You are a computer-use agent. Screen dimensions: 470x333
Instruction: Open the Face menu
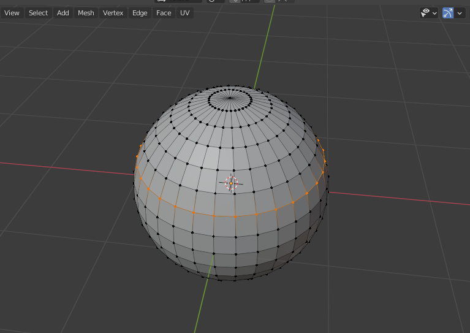click(164, 13)
